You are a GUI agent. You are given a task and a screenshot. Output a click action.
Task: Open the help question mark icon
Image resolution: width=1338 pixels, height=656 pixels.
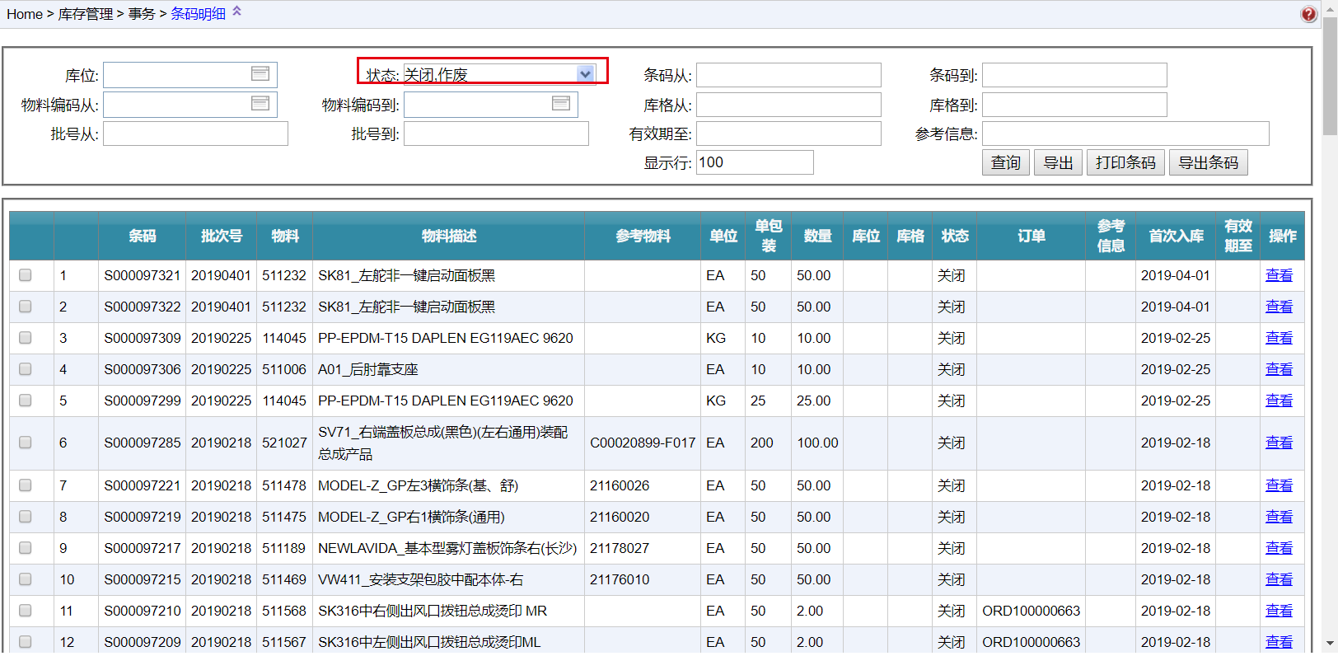pos(1308,14)
